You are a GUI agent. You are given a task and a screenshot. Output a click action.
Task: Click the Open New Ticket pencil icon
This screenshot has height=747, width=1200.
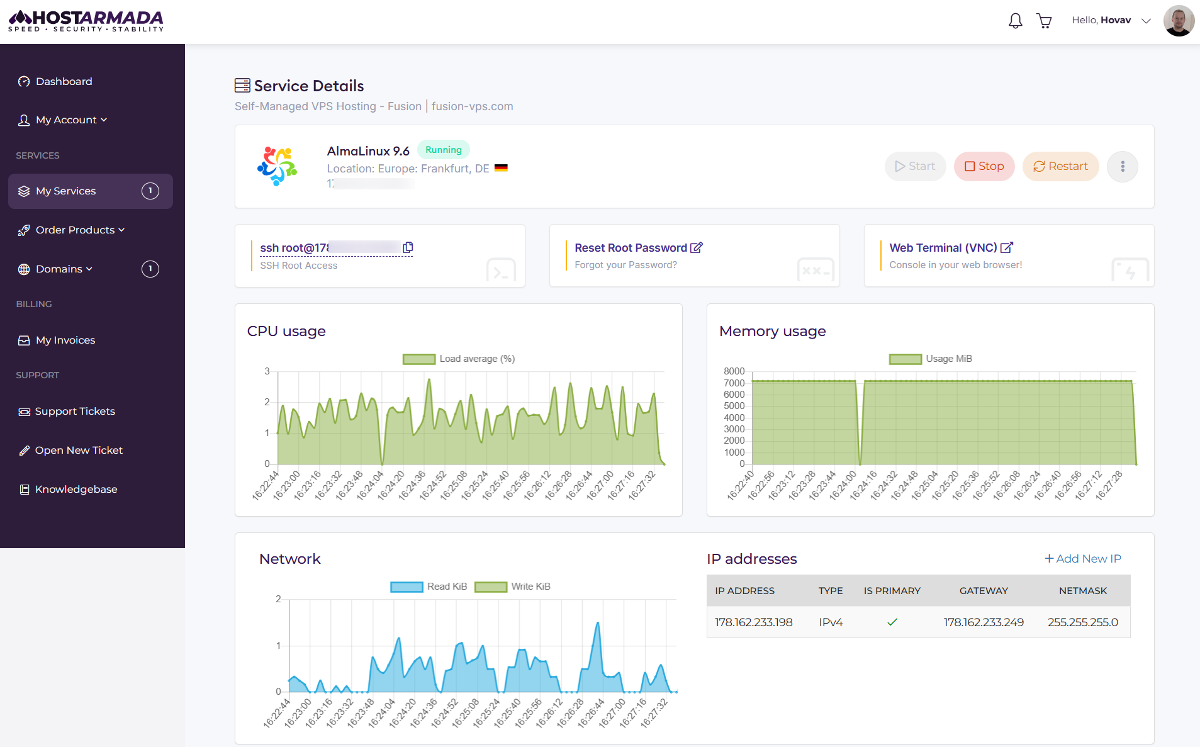tap(25, 451)
